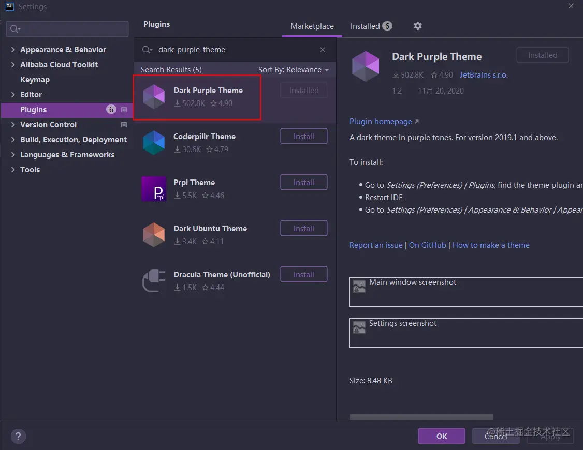583x450 pixels.
Task: Select Keymap in settings tree
Action: click(x=35, y=80)
